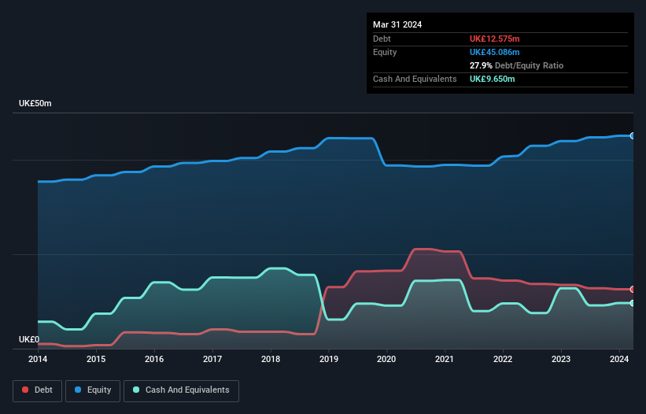
Task: Toggle the Equity legend button
Action: pyautogui.click(x=93, y=390)
